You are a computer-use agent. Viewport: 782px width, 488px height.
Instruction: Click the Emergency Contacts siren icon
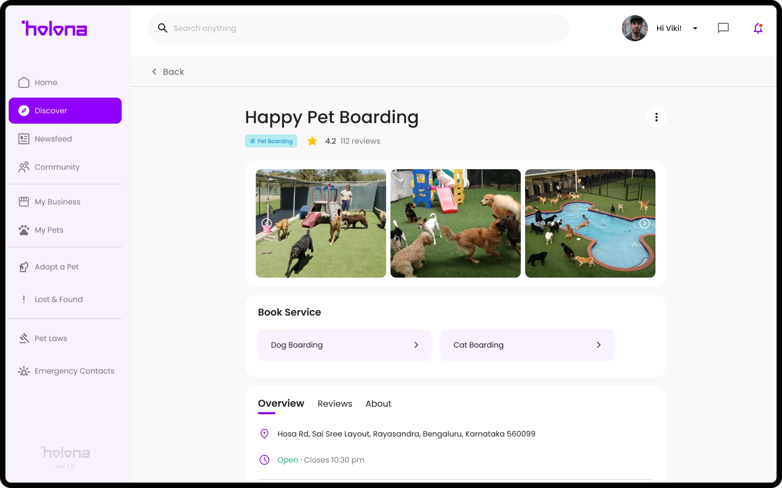click(24, 371)
